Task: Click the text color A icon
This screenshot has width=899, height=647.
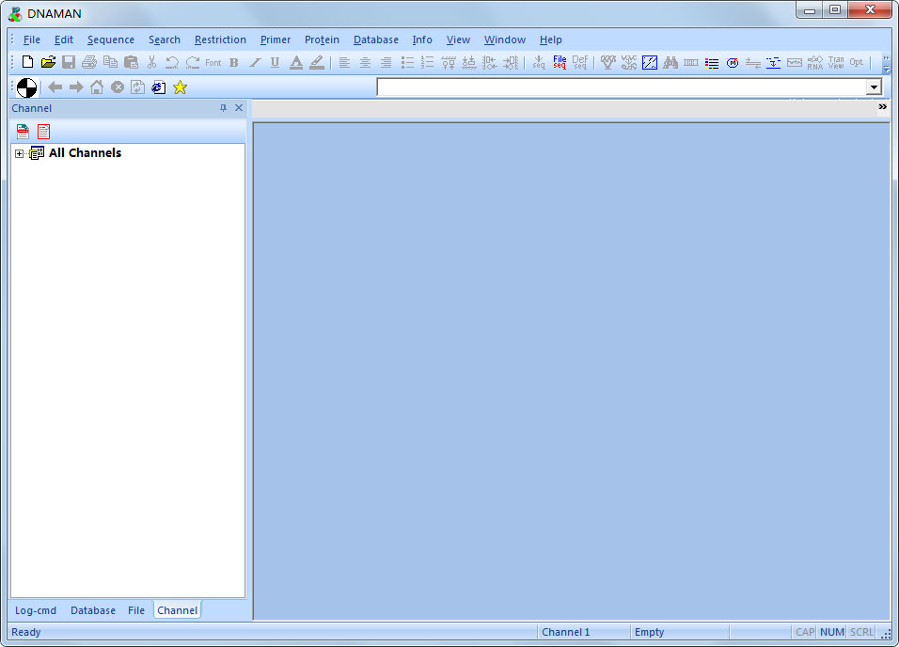Action: [296, 62]
